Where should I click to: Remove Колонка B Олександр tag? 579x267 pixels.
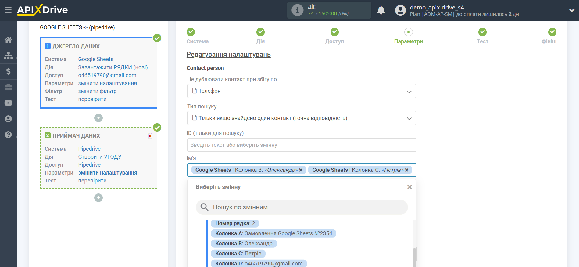click(301, 170)
